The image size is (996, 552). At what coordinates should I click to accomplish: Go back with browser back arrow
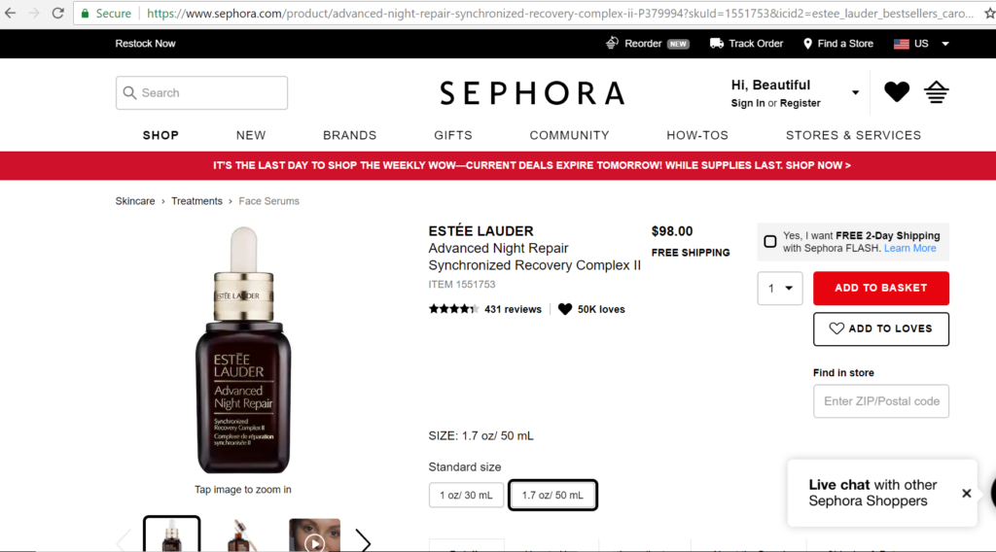click(10, 13)
